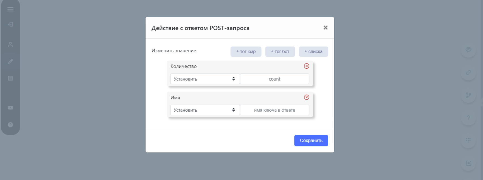Remove the Количество field with red X
The height and width of the screenshot is (180, 483).
tap(307, 66)
